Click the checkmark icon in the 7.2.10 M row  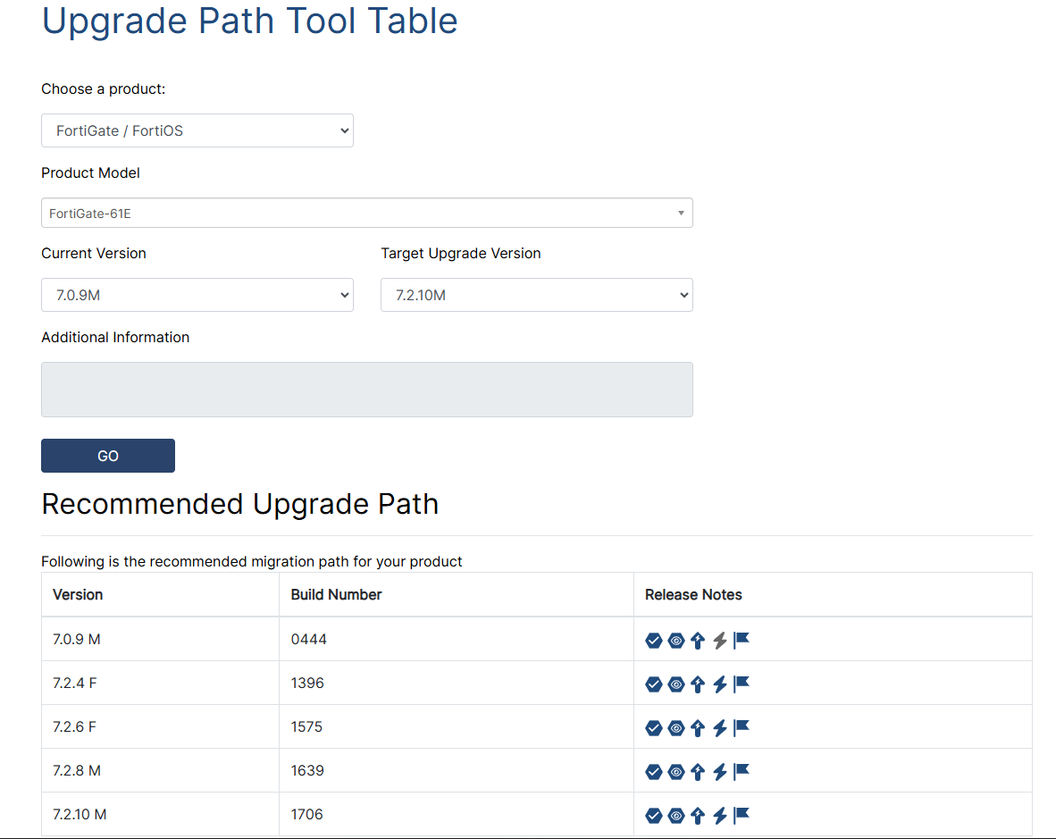click(653, 816)
